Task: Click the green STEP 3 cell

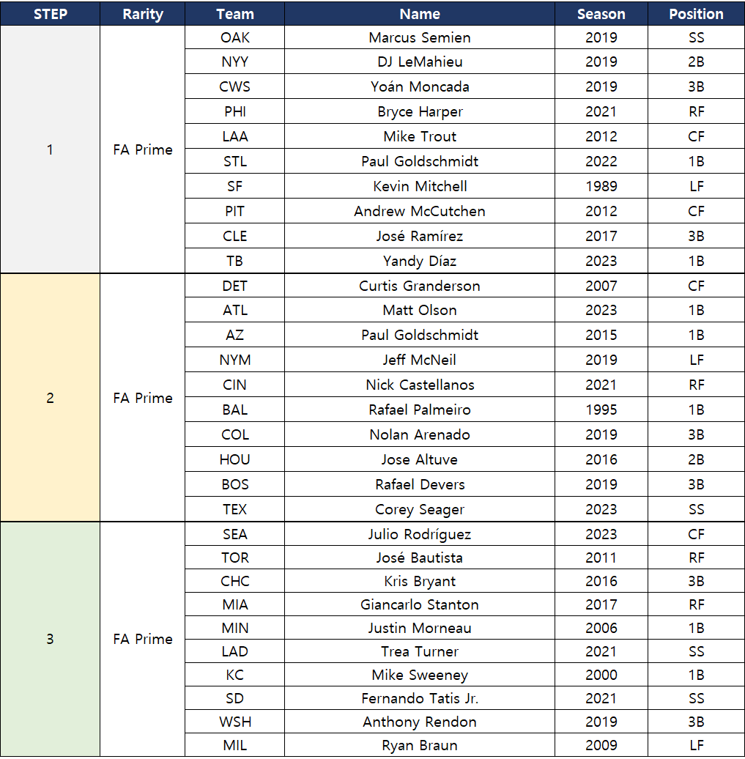Action: pos(50,639)
